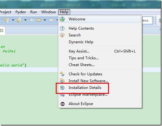162x126 pixels.
Task: Click the Help menu in the menu bar
Action: (x=64, y=12)
